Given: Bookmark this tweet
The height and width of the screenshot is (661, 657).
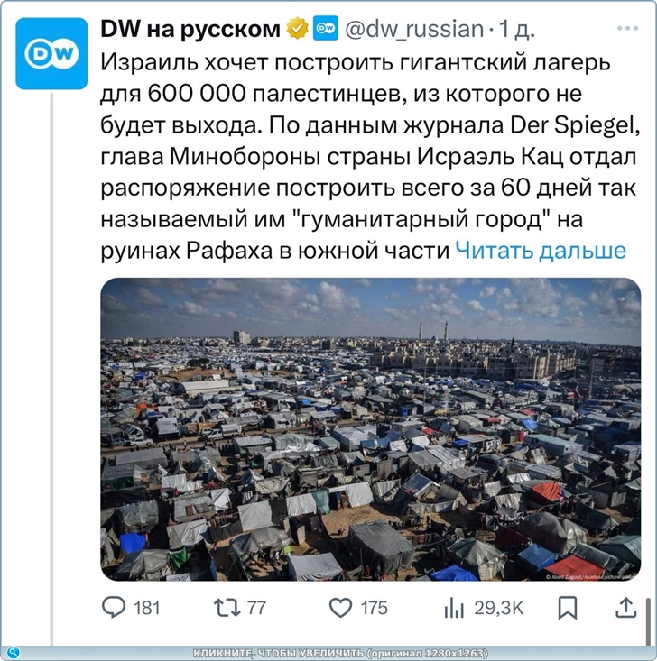Looking at the screenshot, I should 568,608.
